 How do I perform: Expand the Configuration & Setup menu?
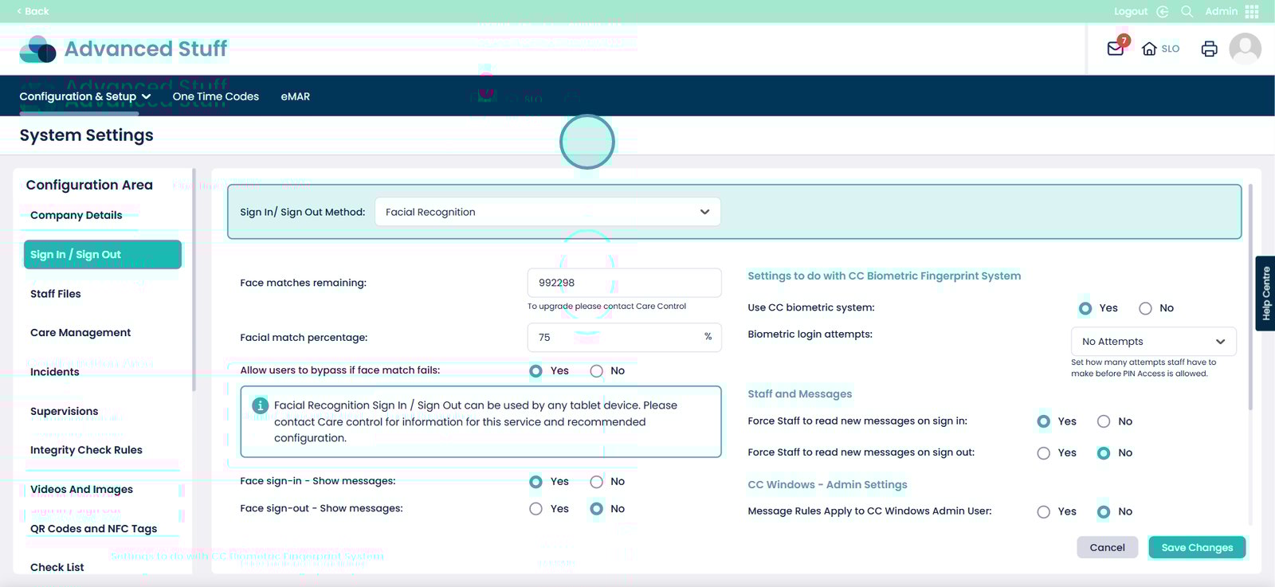(x=84, y=96)
